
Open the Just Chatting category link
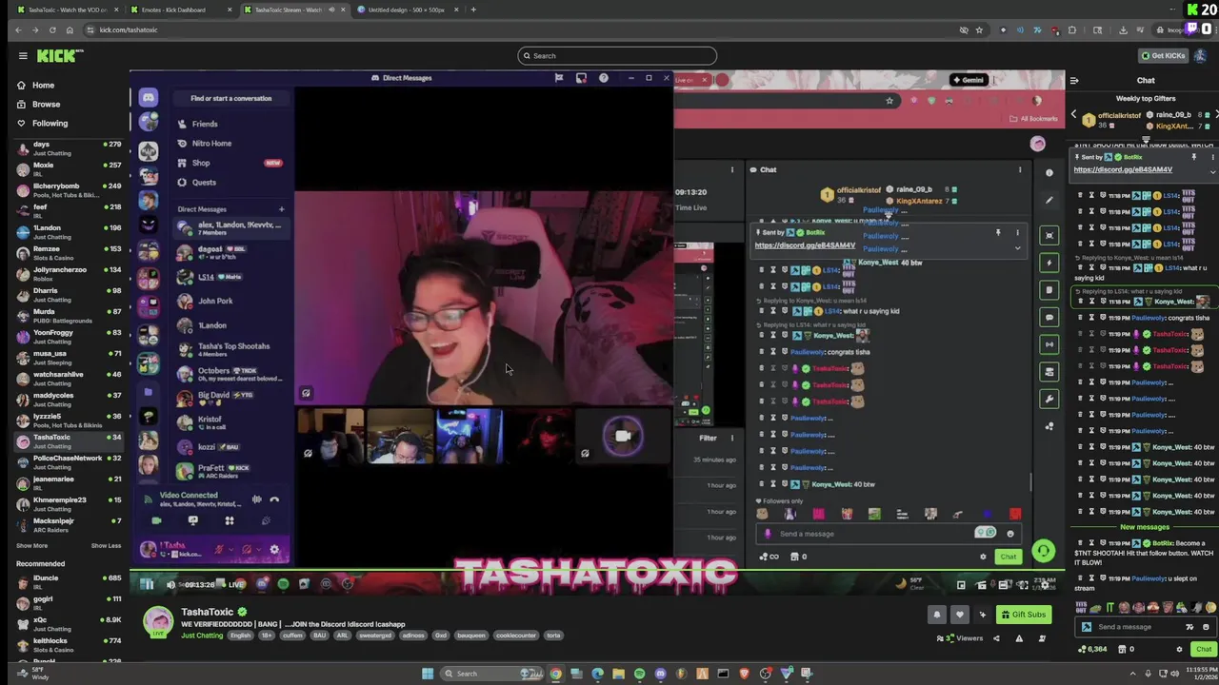202,635
